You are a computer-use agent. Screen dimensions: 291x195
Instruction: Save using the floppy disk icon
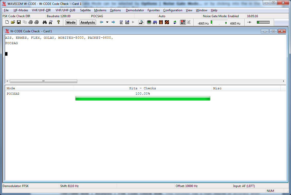[19, 22]
